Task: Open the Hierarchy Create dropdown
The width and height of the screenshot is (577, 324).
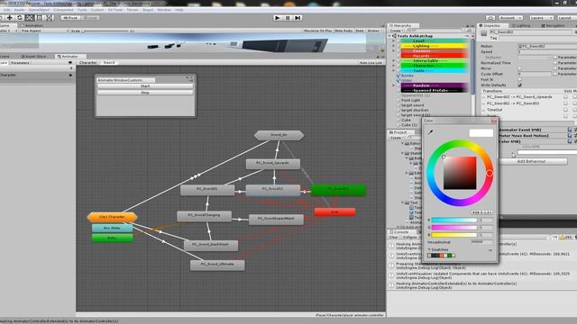Action: (x=397, y=31)
